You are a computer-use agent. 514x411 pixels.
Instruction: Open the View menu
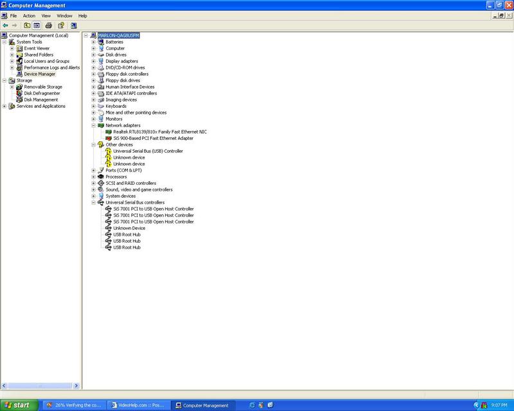(x=46, y=15)
